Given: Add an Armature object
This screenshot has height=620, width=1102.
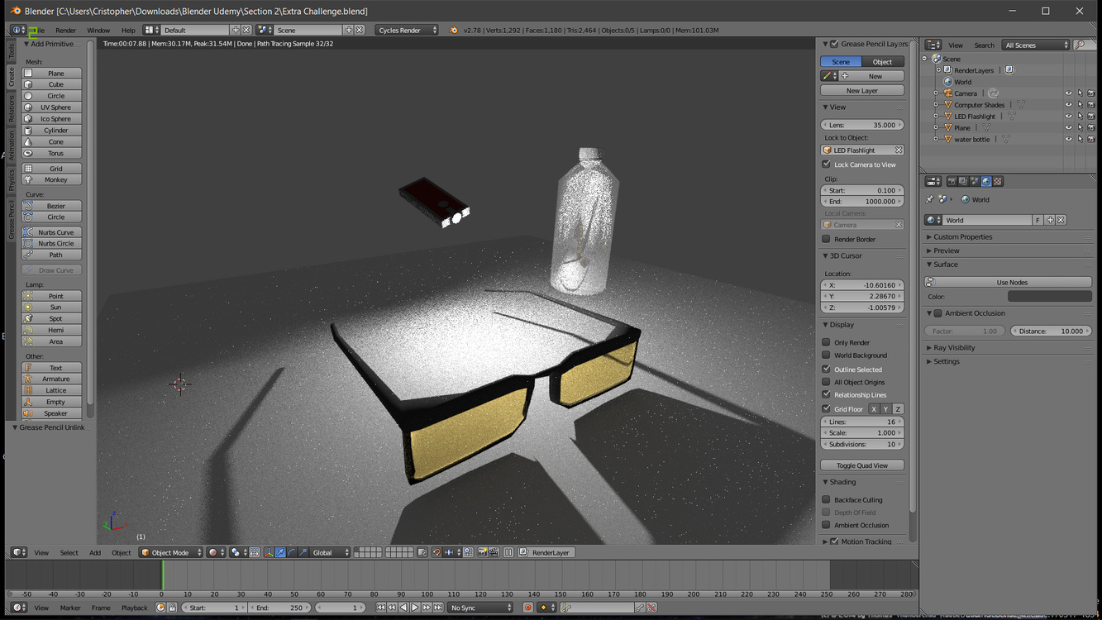Looking at the screenshot, I should pyautogui.click(x=55, y=379).
